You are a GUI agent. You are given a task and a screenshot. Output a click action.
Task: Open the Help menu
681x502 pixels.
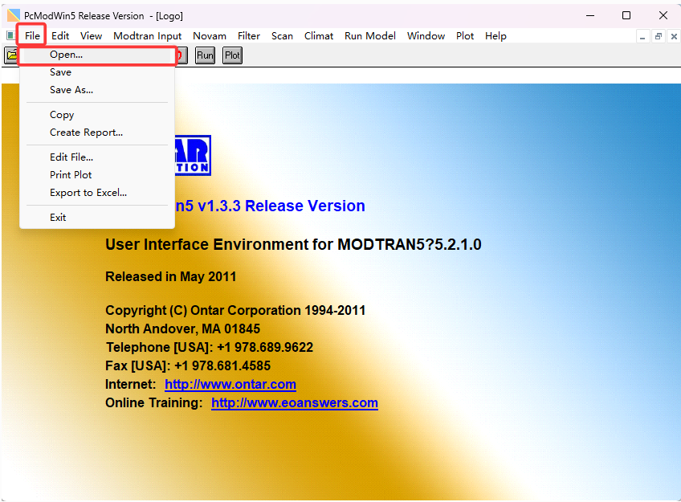point(495,36)
